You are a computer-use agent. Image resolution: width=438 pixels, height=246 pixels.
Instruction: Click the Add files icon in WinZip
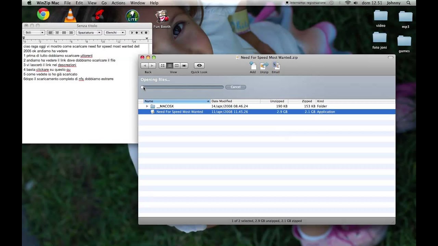click(253, 65)
